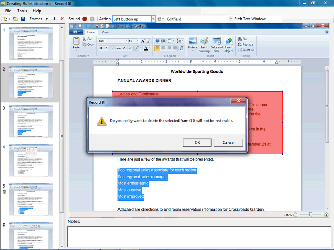The height and width of the screenshot is (250, 334).
Task: Click the WordPad application menu button
Action: 76,32
